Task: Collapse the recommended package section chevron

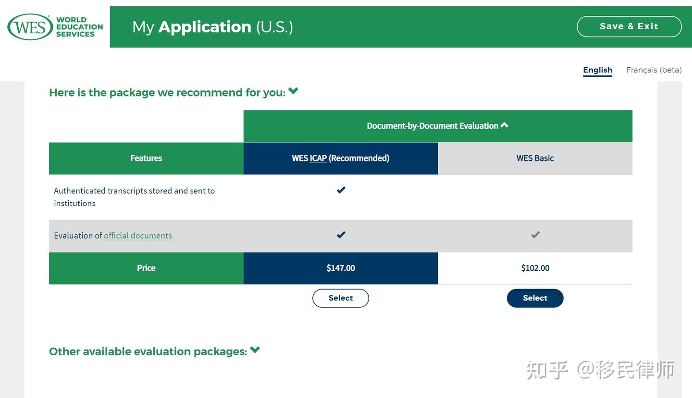Action: 294,91
